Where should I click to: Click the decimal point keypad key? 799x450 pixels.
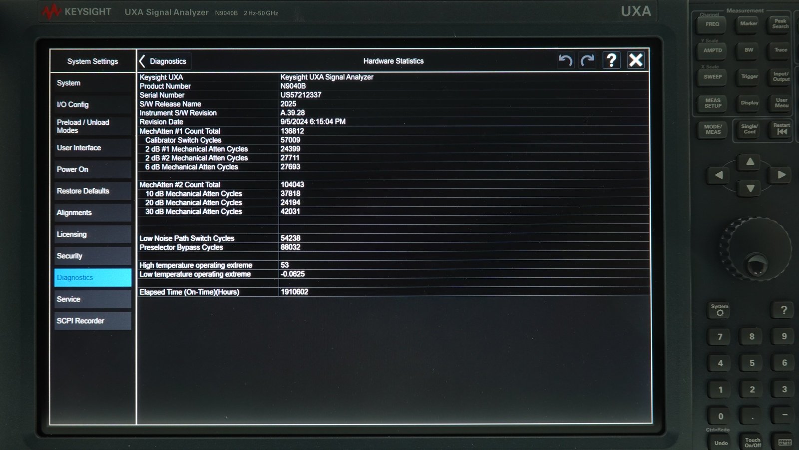click(x=753, y=417)
